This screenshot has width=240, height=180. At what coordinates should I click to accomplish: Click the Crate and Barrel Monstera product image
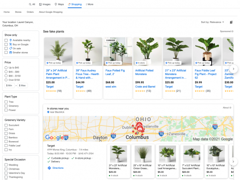(147, 52)
